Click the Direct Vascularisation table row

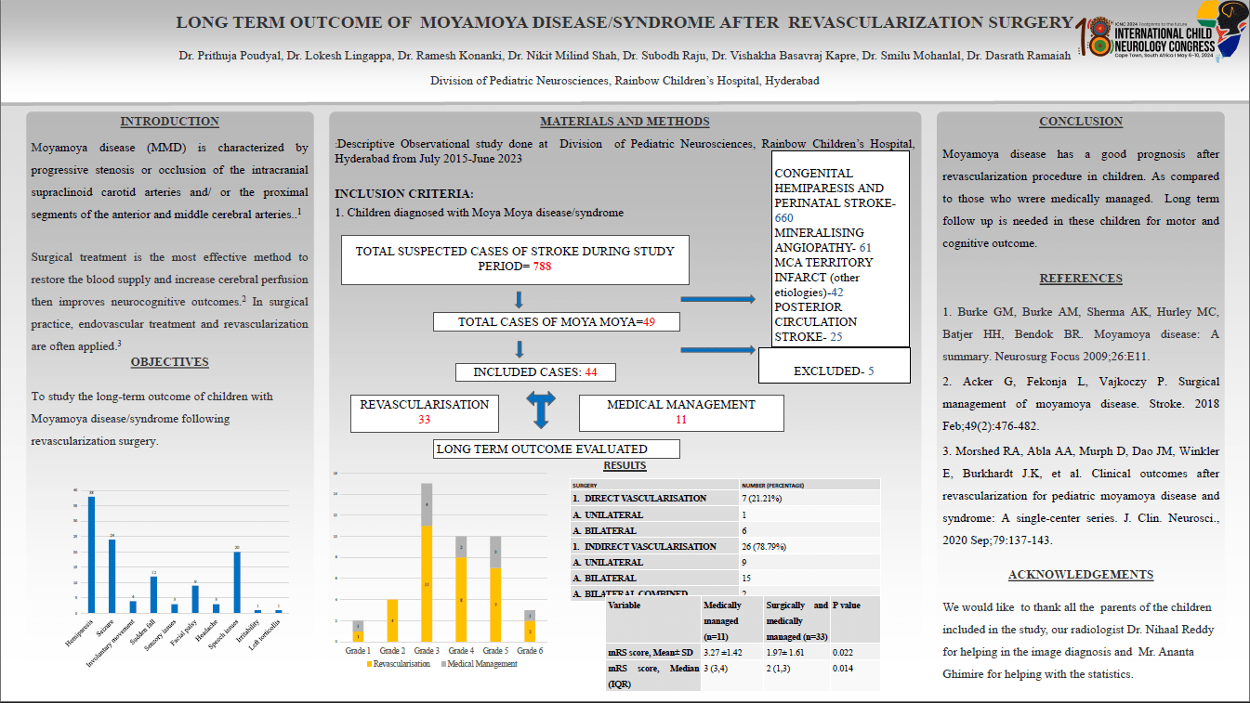pos(725,499)
